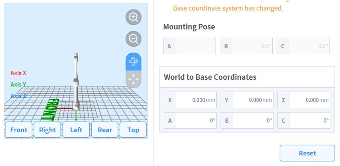Edit the World to Base Z value

pyautogui.click(x=309, y=100)
